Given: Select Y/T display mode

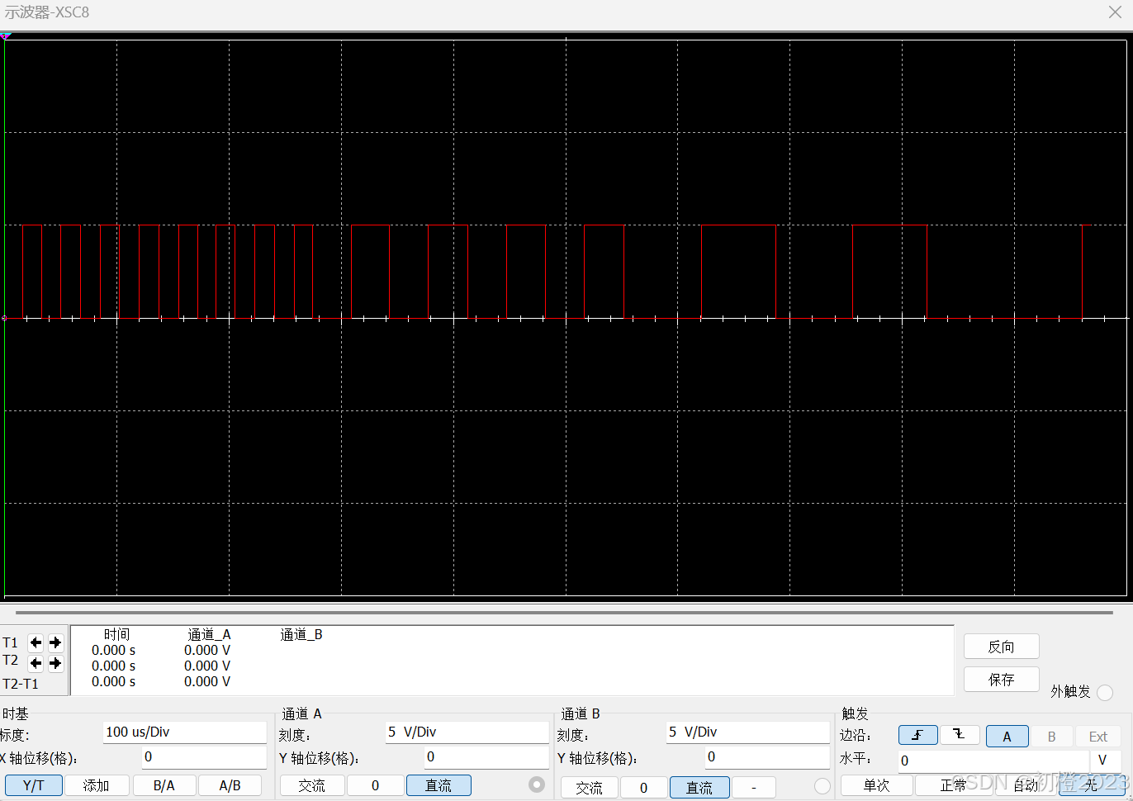Looking at the screenshot, I should [x=34, y=785].
